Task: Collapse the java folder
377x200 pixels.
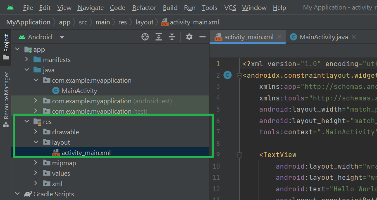Action: (x=27, y=70)
